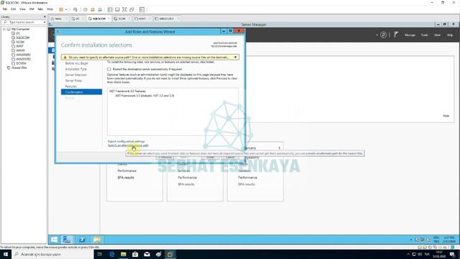Switch to the SCOM VM tab

pyautogui.click(x=120, y=19)
